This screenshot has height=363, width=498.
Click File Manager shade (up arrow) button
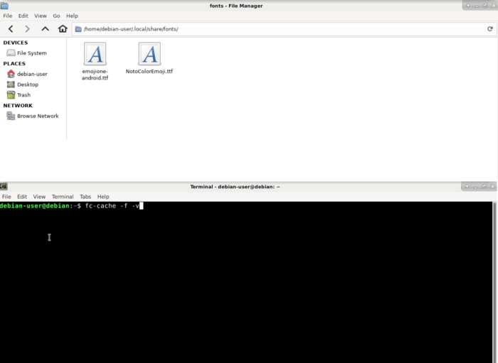pyautogui.click(x=468, y=6)
